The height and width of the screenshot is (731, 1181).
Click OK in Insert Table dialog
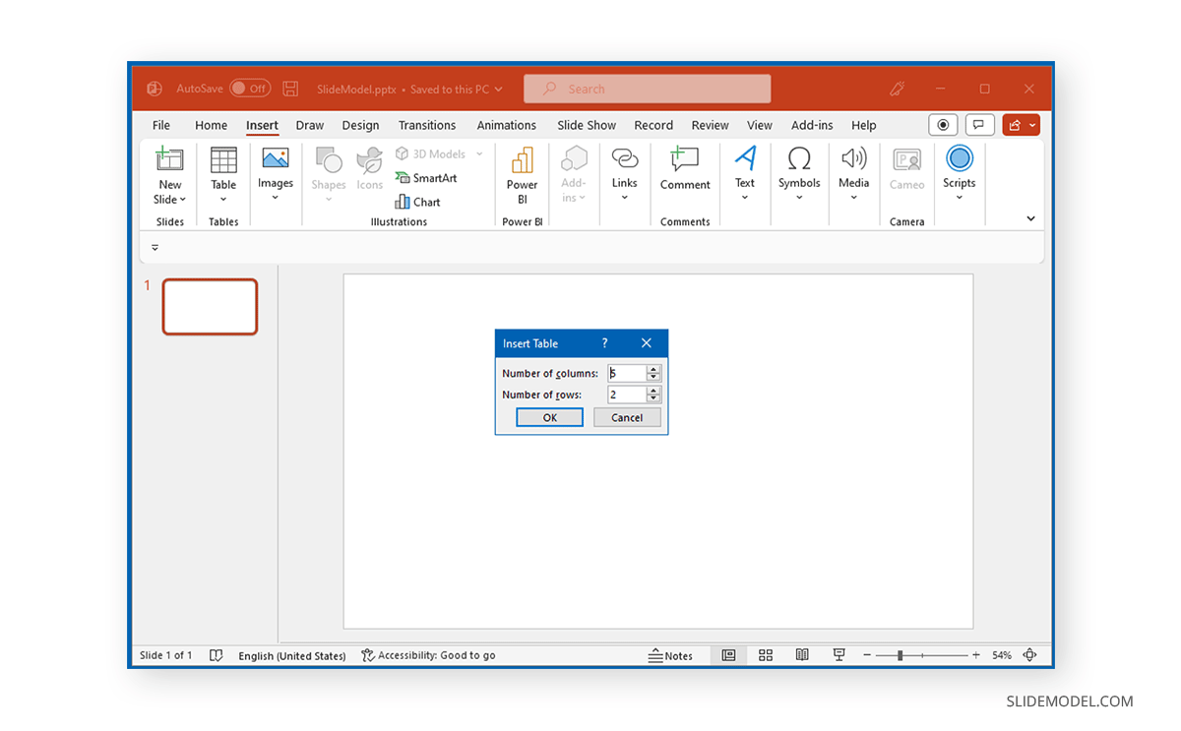[550, 417]
